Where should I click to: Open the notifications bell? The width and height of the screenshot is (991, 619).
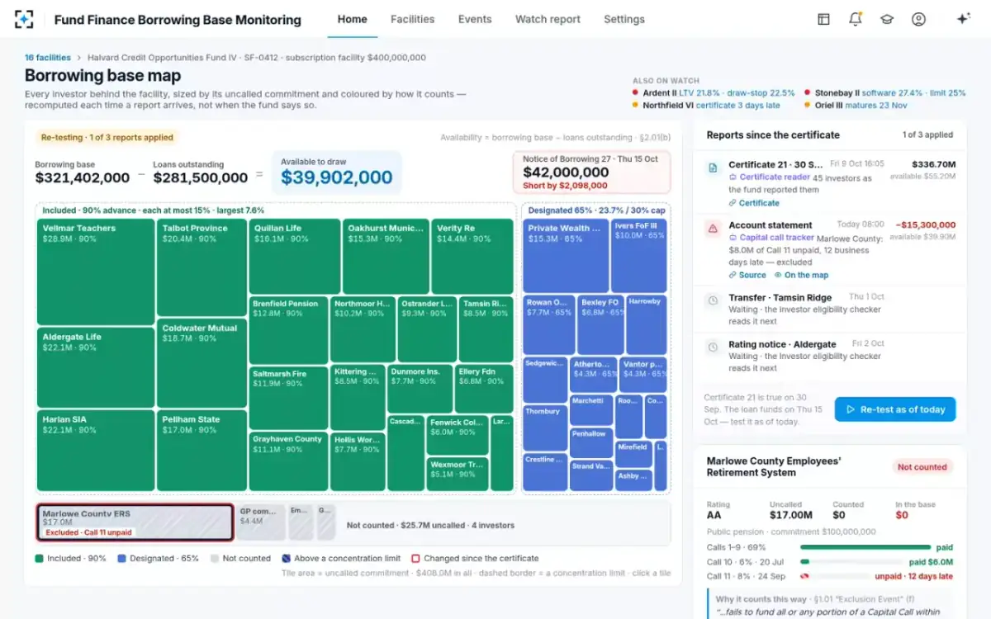coord(856,19)
